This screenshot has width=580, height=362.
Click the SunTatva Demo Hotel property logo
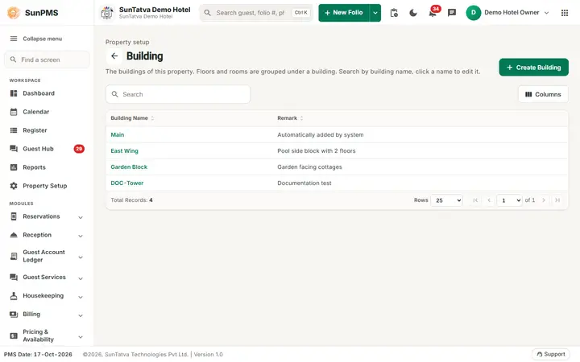pyautogui.click(x=107, y=13)
